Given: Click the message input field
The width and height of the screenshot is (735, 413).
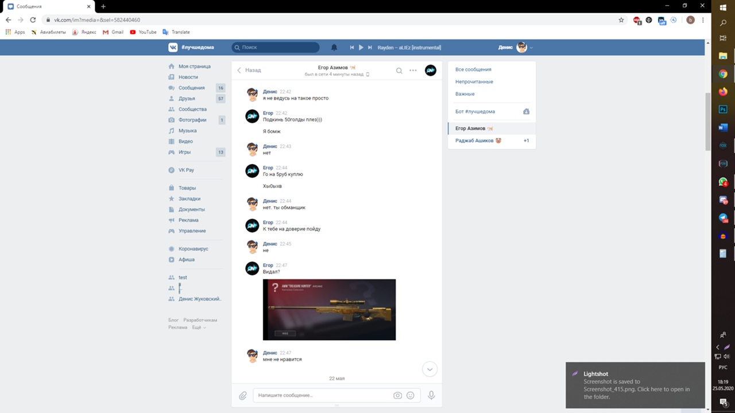Looking at the screenshot, I should pos(322,395).
